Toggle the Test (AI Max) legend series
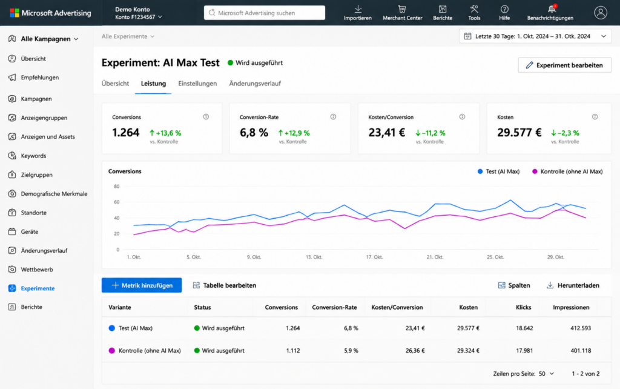This screenshot has height=389, width=620. click(498, 171)
